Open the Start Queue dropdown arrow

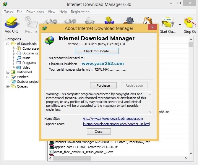pyautogui.click(x=180, y=25)
